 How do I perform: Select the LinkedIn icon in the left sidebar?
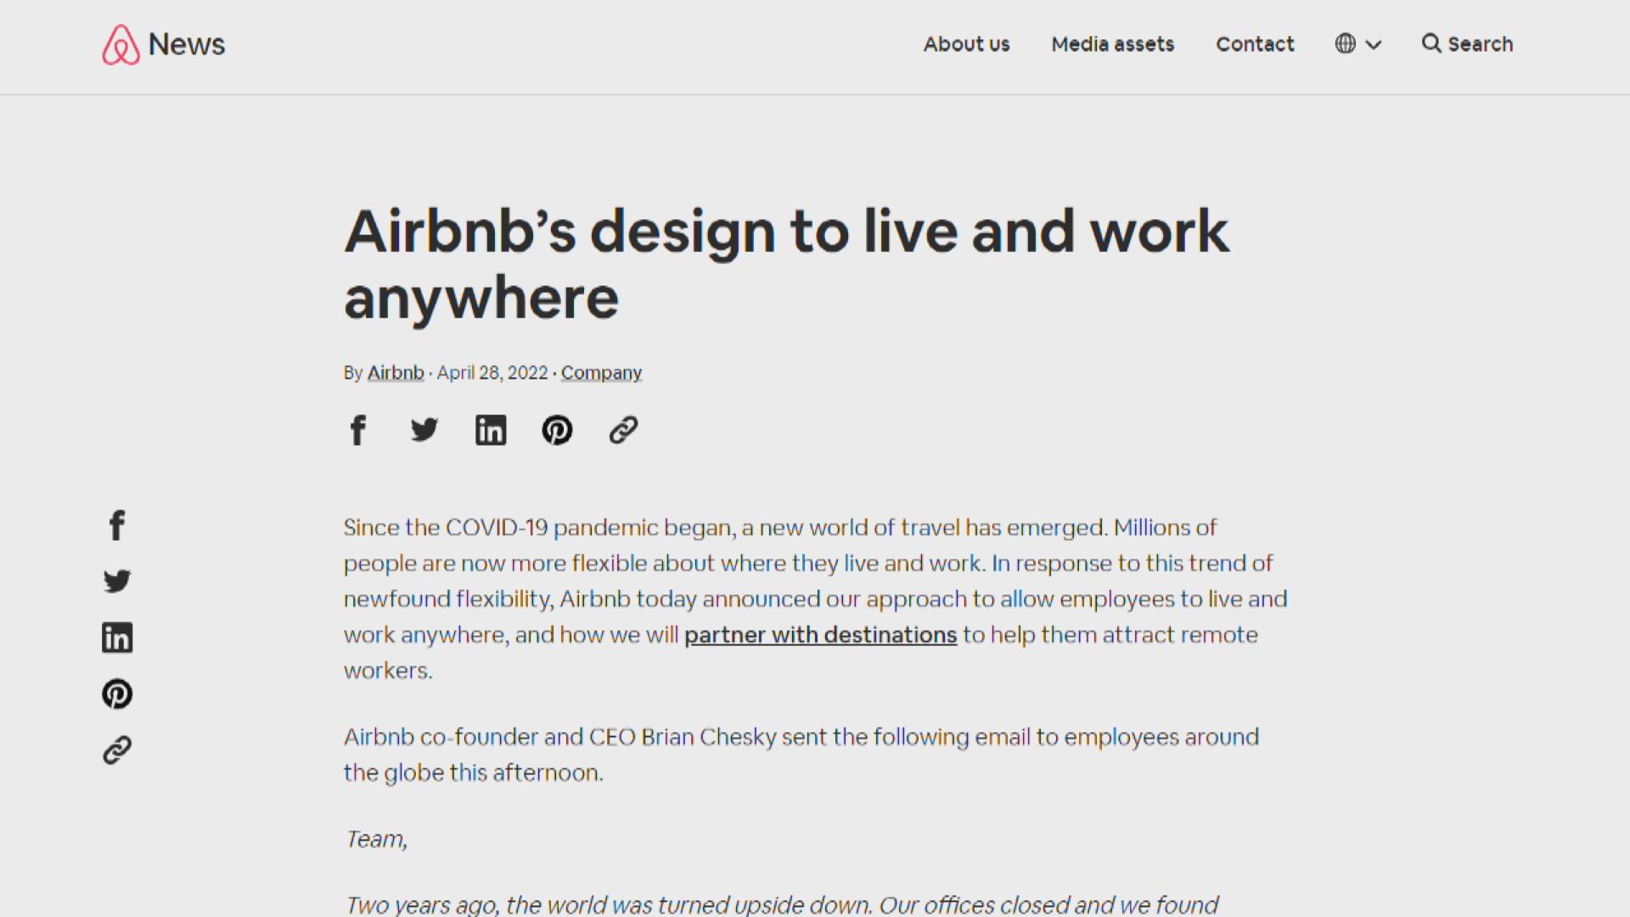116,638
